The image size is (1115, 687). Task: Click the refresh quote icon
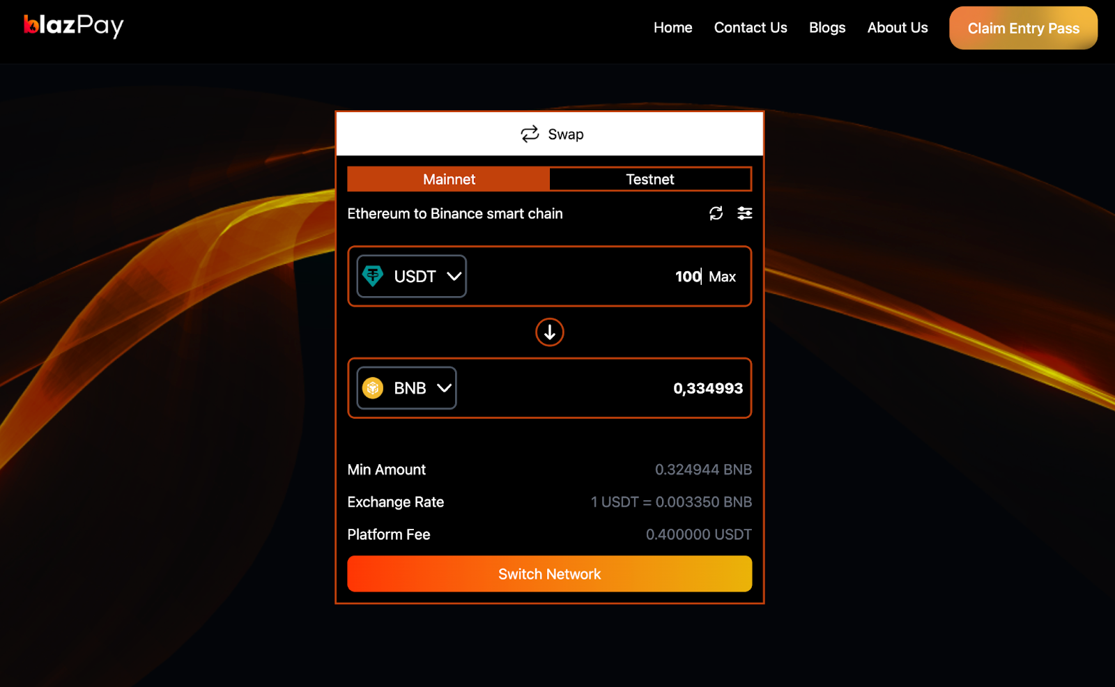click(716, 213)
